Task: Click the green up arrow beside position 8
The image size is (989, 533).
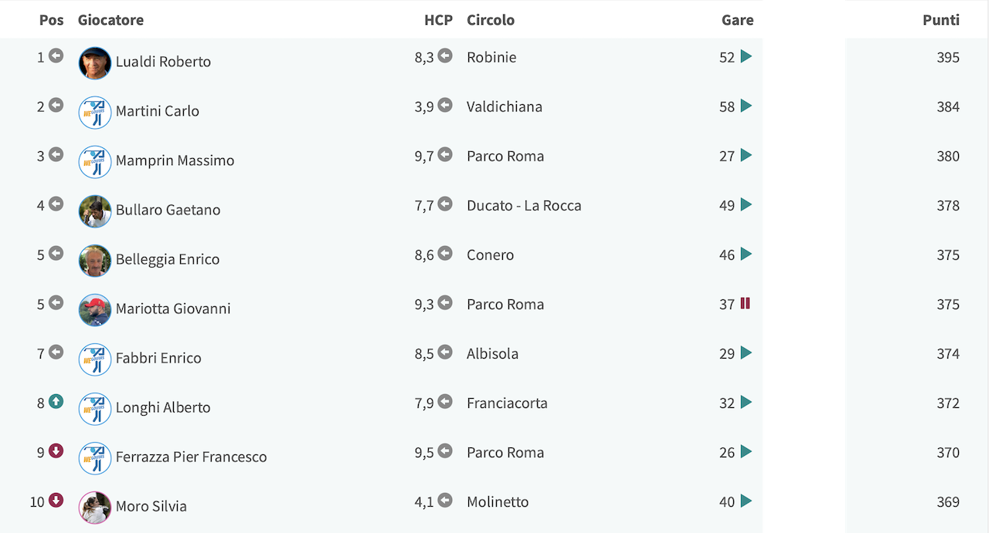Action: coord(56,402)
